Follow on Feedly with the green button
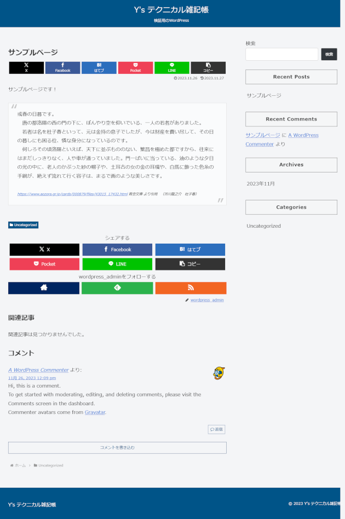This screenshot has width=345, height=519. 117,288
